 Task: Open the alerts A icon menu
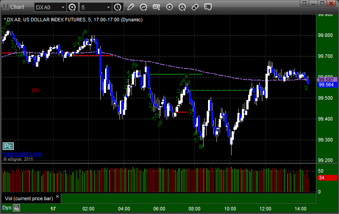[x=182, y=7]
